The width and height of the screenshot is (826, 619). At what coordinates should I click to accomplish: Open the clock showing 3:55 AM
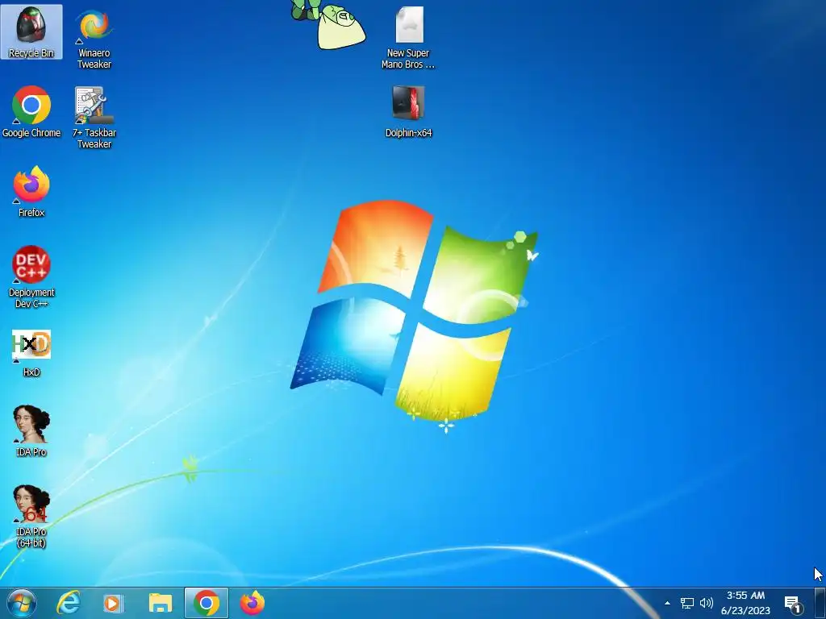click(x=745, y=603)
